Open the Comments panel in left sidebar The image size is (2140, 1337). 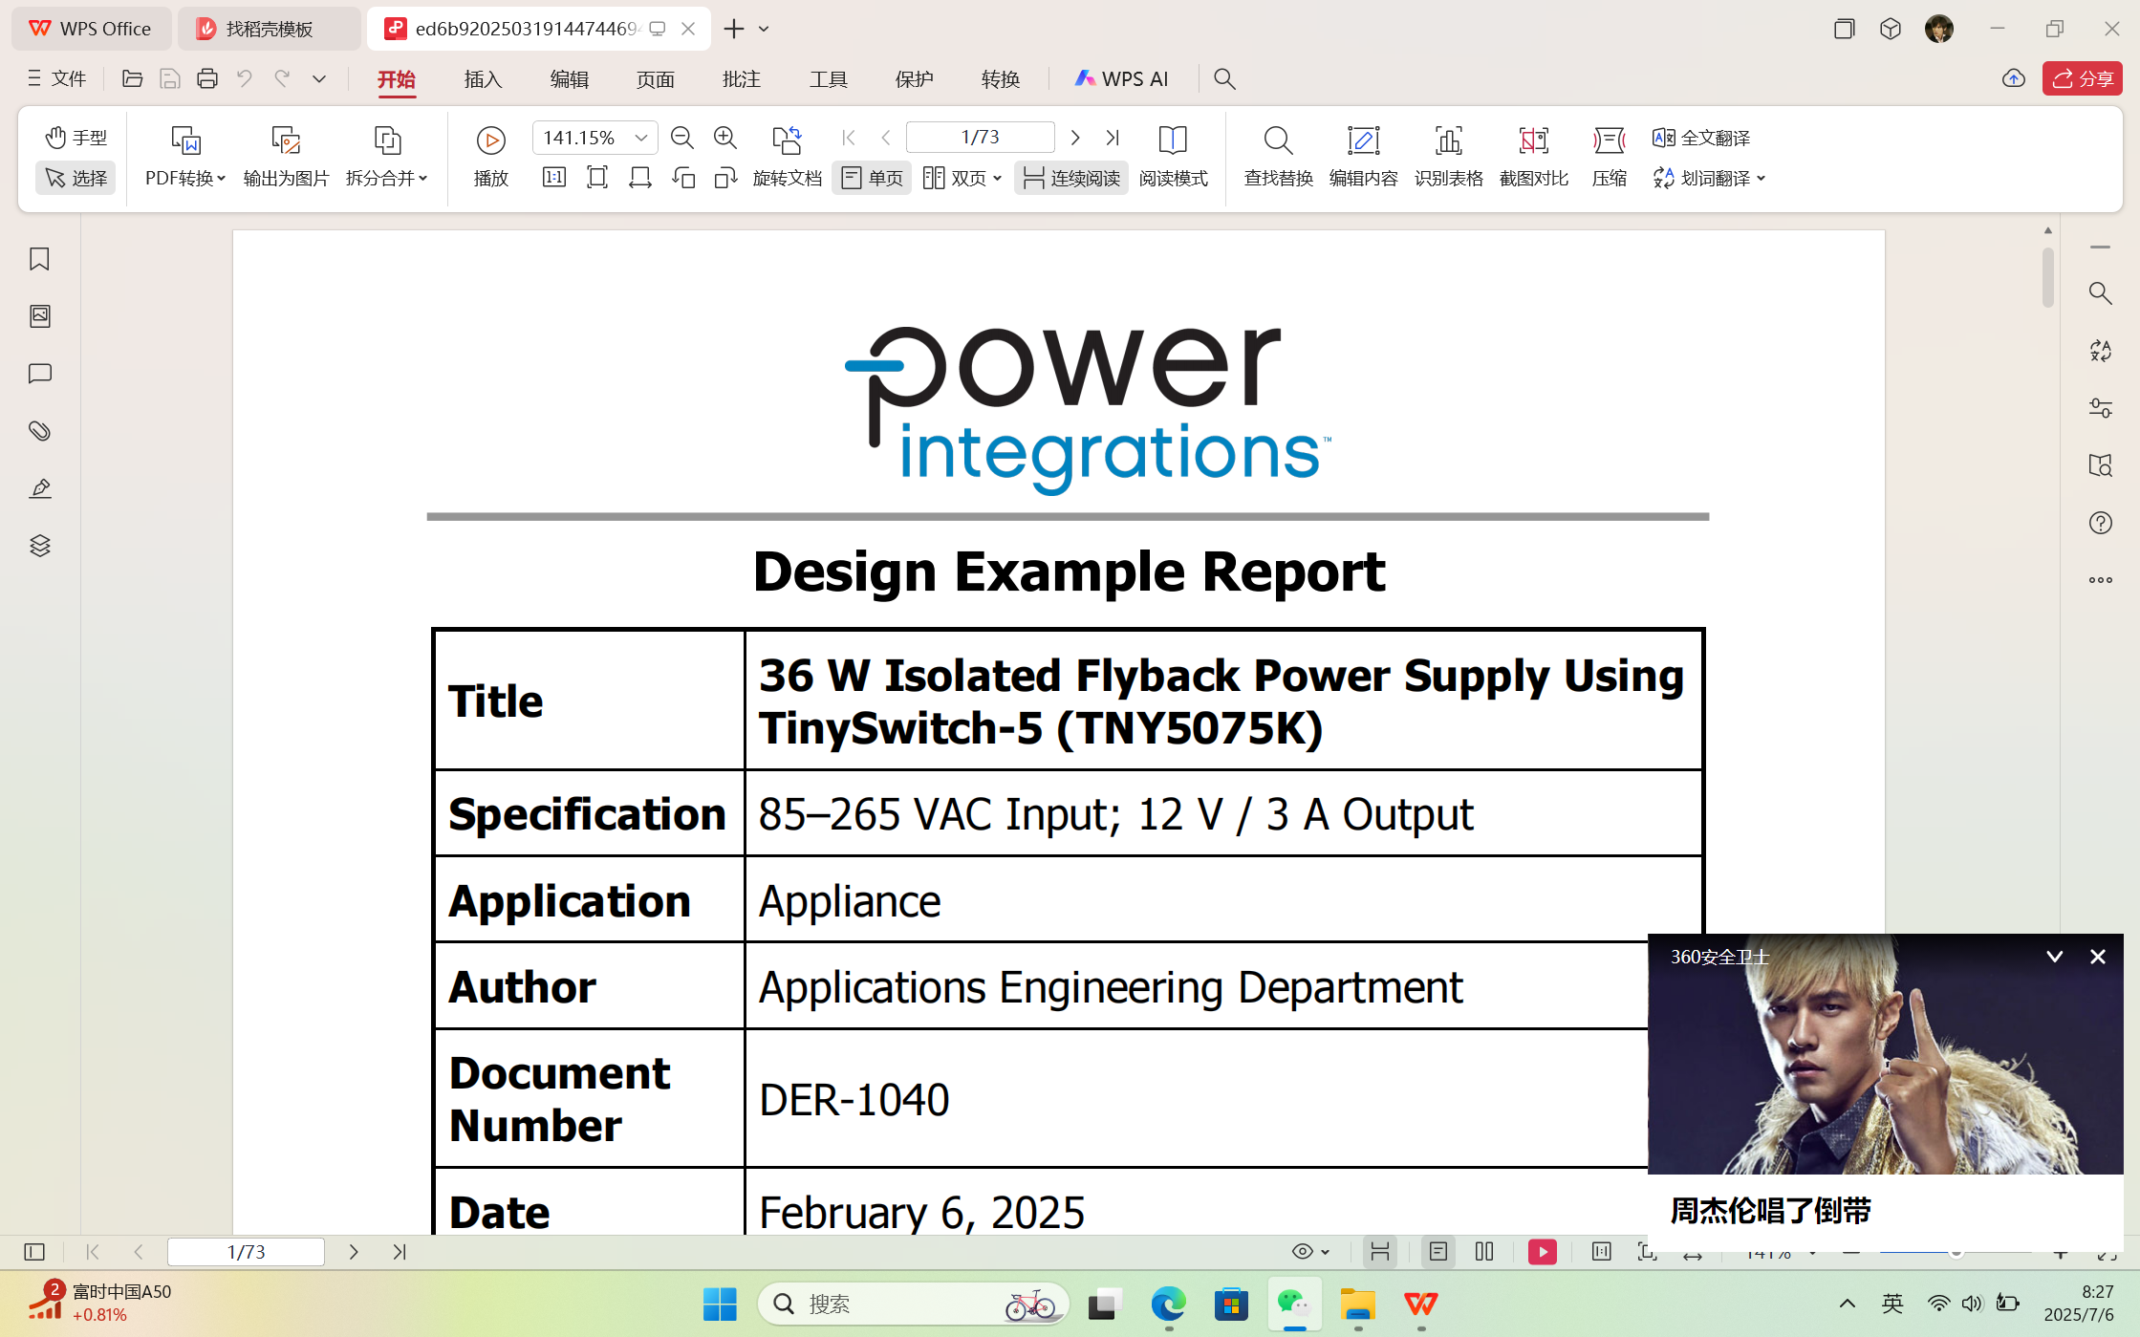pyautogui.click(x=39, y=374)
